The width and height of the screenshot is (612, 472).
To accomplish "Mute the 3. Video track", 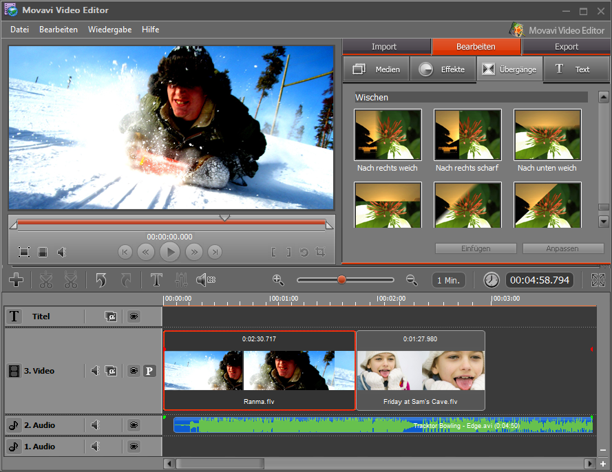I will pos(96,371).
